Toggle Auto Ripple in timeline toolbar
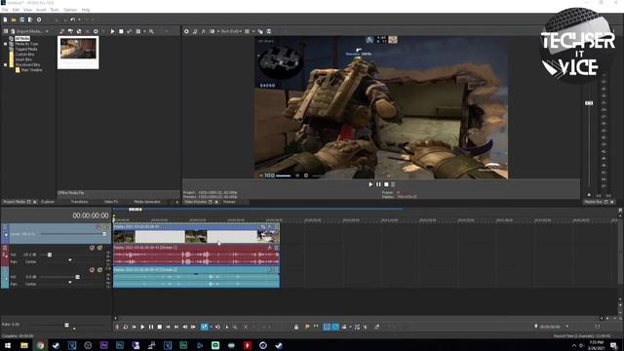This screenshot has height=351, width=624. pyautogui.click(x=344, y=327)
